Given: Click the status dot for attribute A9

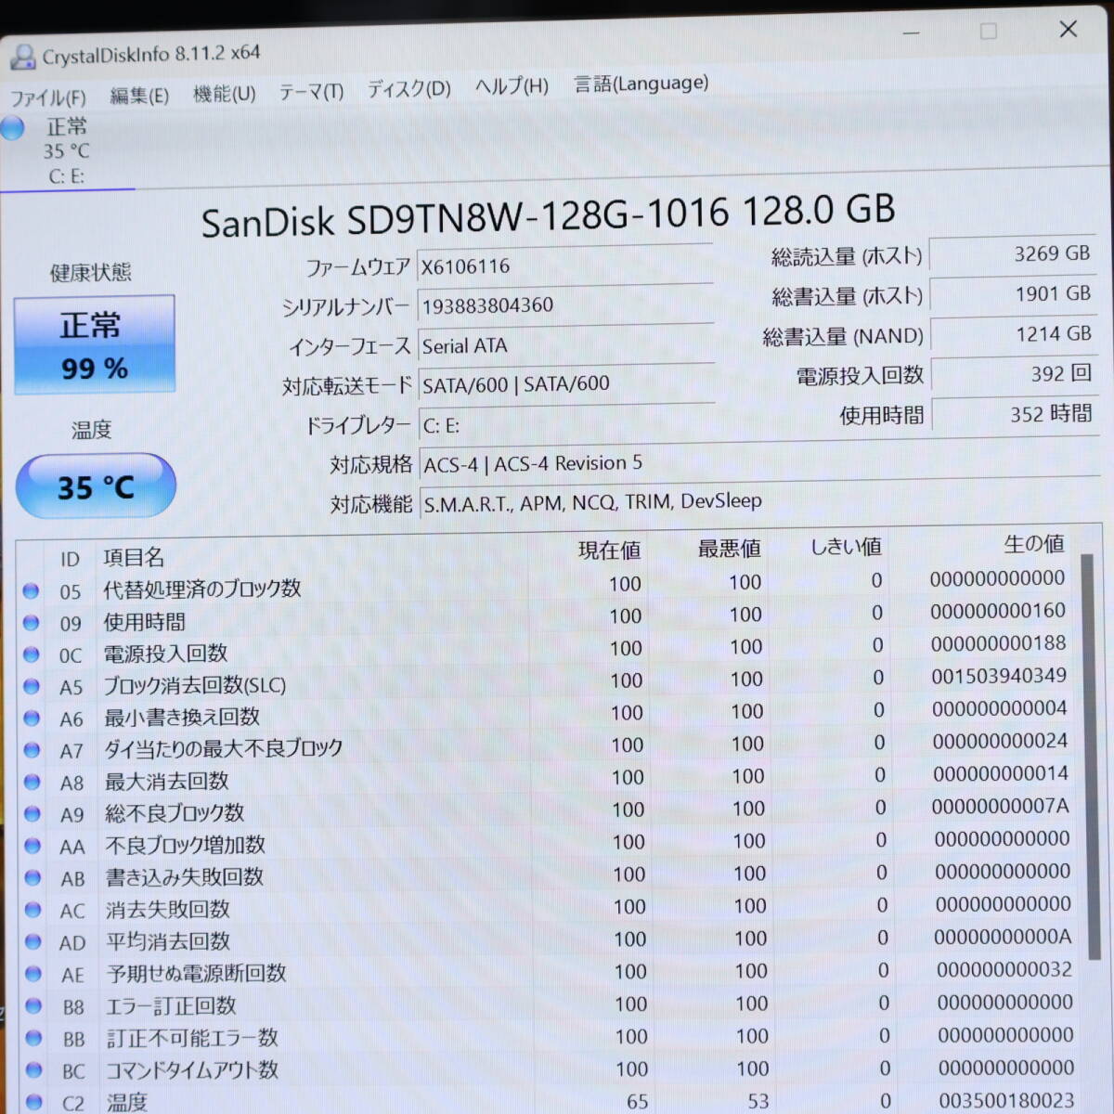Looking at the screenshot, I should pos(32,814).
